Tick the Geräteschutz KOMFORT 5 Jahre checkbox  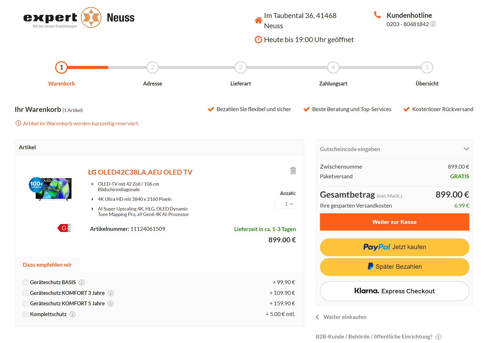25,304
